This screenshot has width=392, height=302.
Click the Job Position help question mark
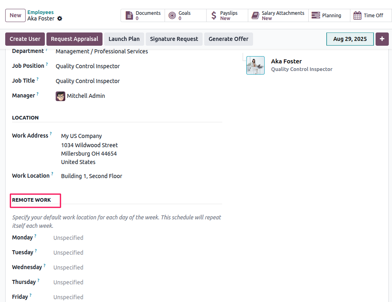point(47,64)
